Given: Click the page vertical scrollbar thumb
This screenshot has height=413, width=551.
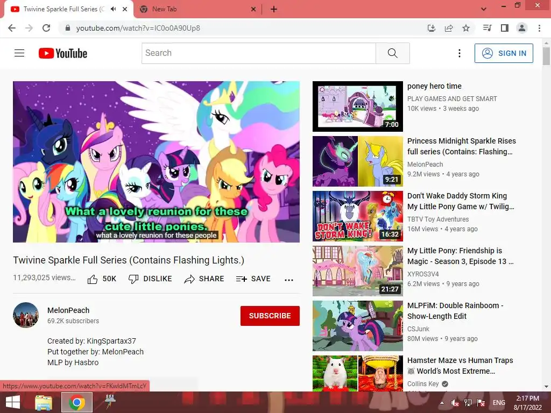Looking at the screenshot, I should tap(546, 55).
